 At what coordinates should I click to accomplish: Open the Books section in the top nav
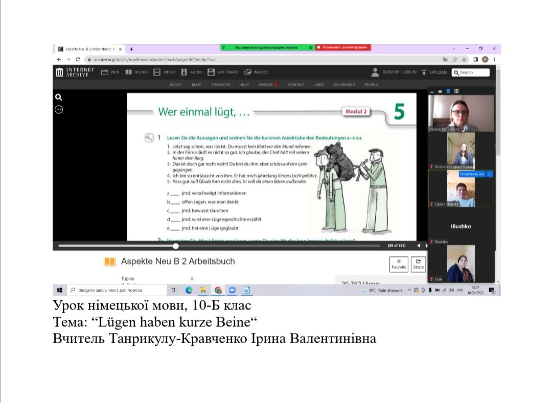tap(136, 72)
